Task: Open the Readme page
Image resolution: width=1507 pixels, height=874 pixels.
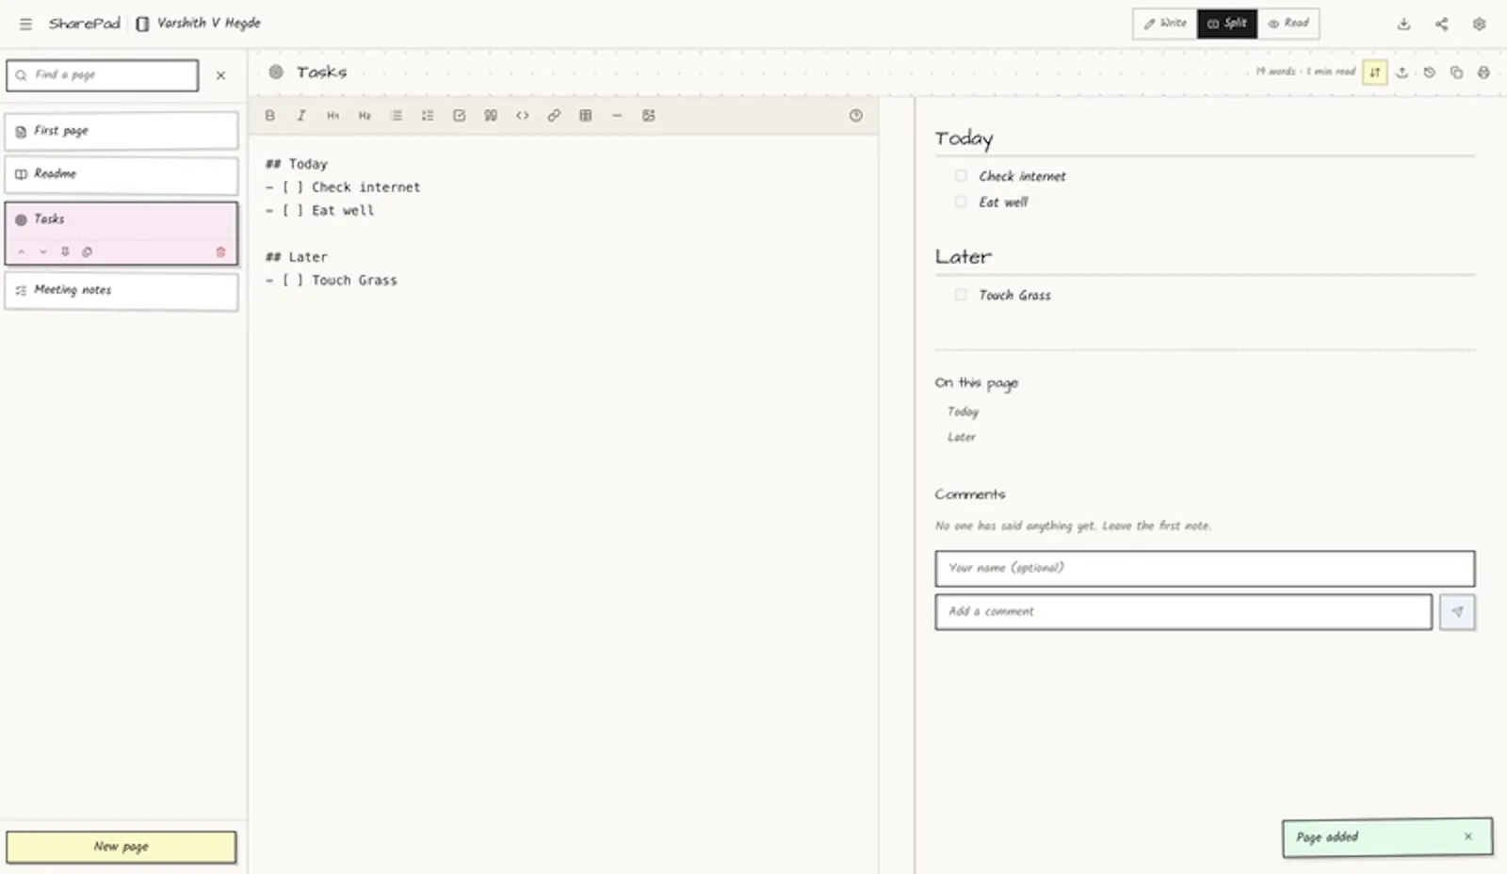Action: coord(122,174)
